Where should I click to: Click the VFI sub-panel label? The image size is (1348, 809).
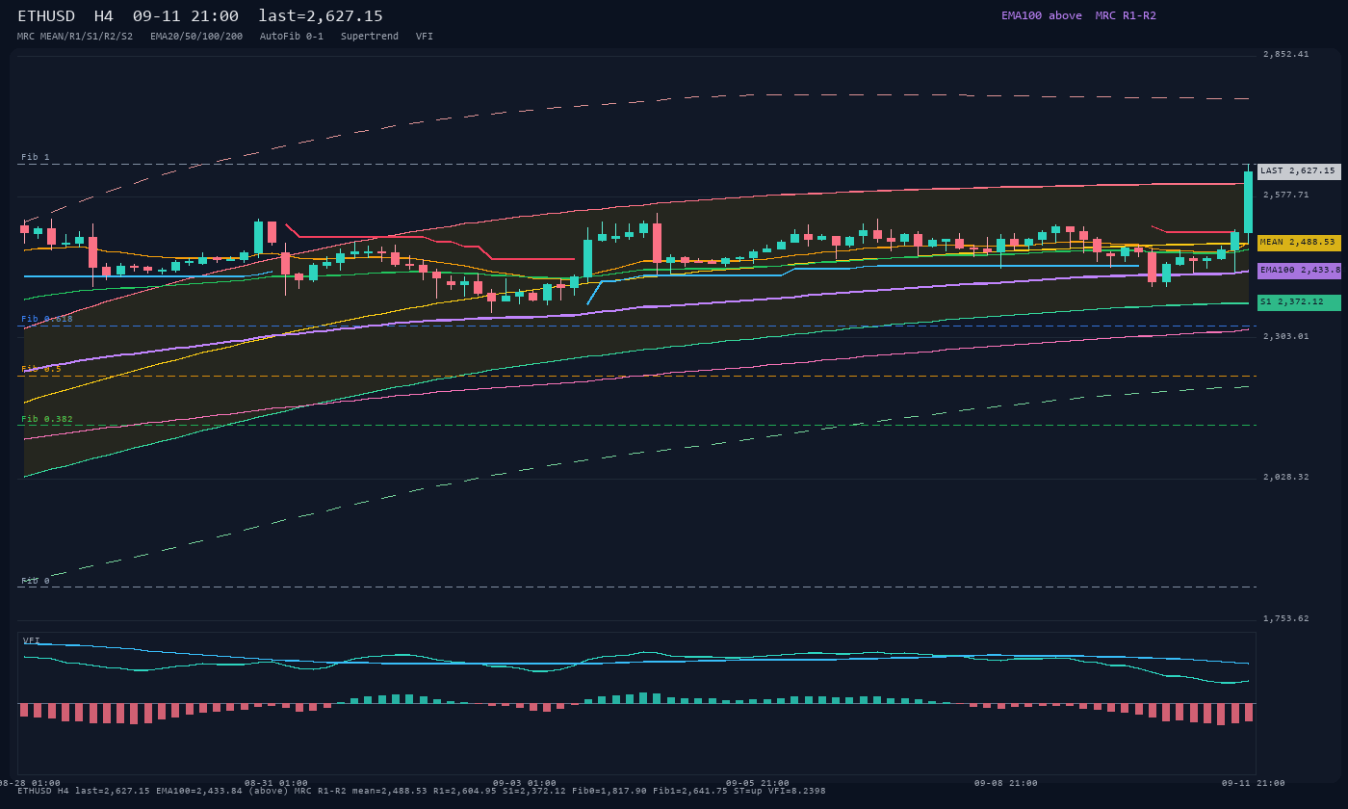point(32,640)
